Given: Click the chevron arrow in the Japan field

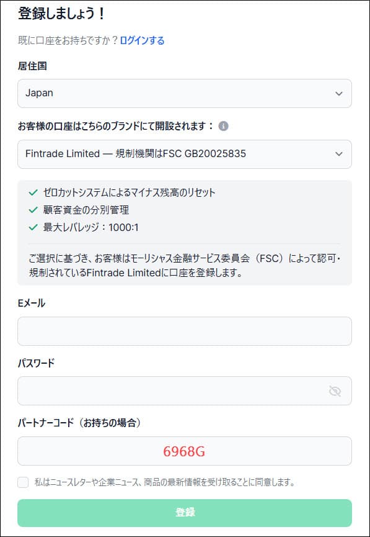Looking at the screenshot, I should point(339,94).
